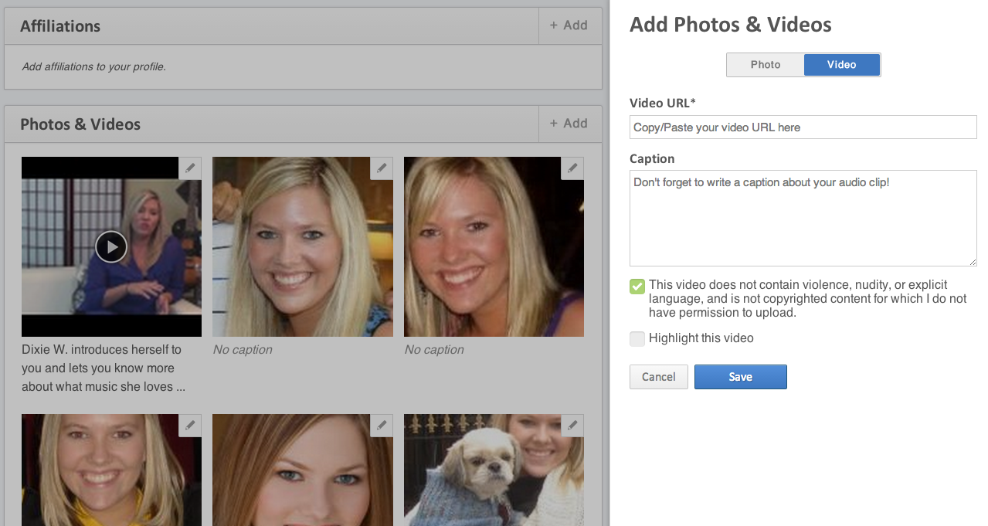Click into the Caption text area
The width and height of the screenshot is (988, 526).
803,219
